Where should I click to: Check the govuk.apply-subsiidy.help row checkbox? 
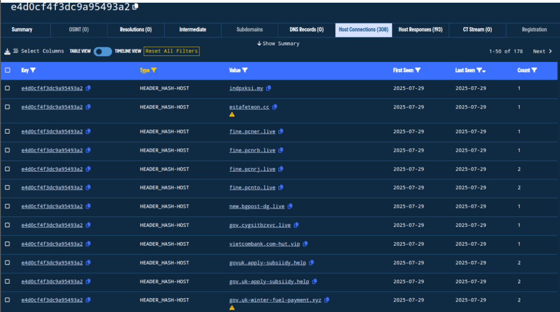click(x=7, y=262)
